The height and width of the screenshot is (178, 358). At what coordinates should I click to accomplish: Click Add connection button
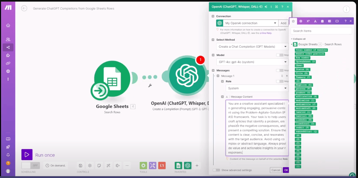(283, 23)
